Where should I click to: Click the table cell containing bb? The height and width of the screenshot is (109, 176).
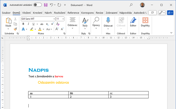point(89,93)
